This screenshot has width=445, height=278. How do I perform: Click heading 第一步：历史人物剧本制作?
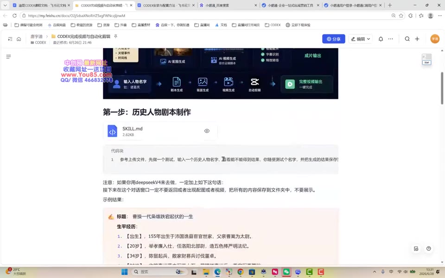[x=147, y=112]
